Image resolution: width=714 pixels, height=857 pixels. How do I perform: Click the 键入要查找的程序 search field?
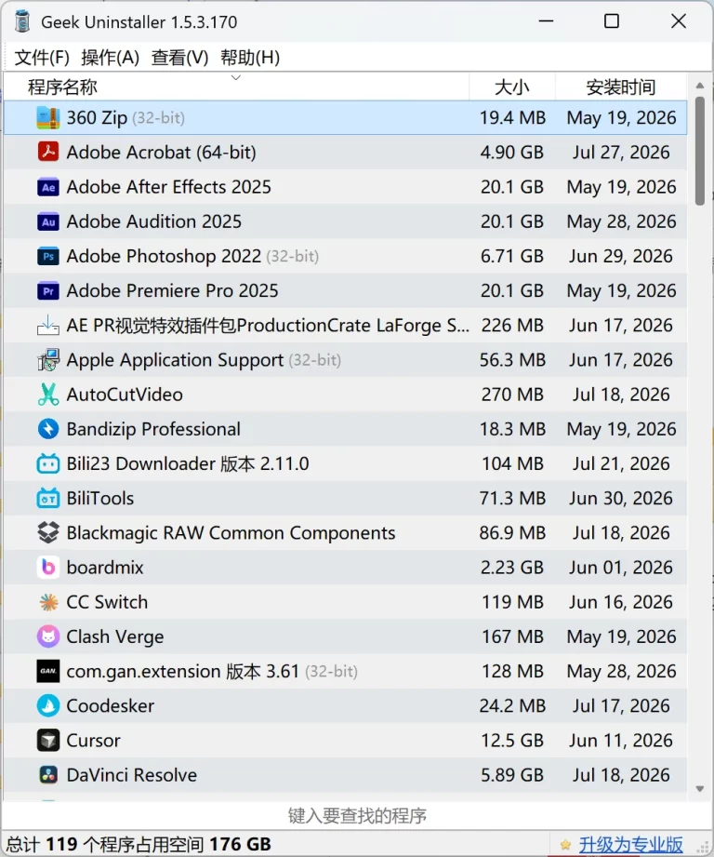click(x=357, y=815)
